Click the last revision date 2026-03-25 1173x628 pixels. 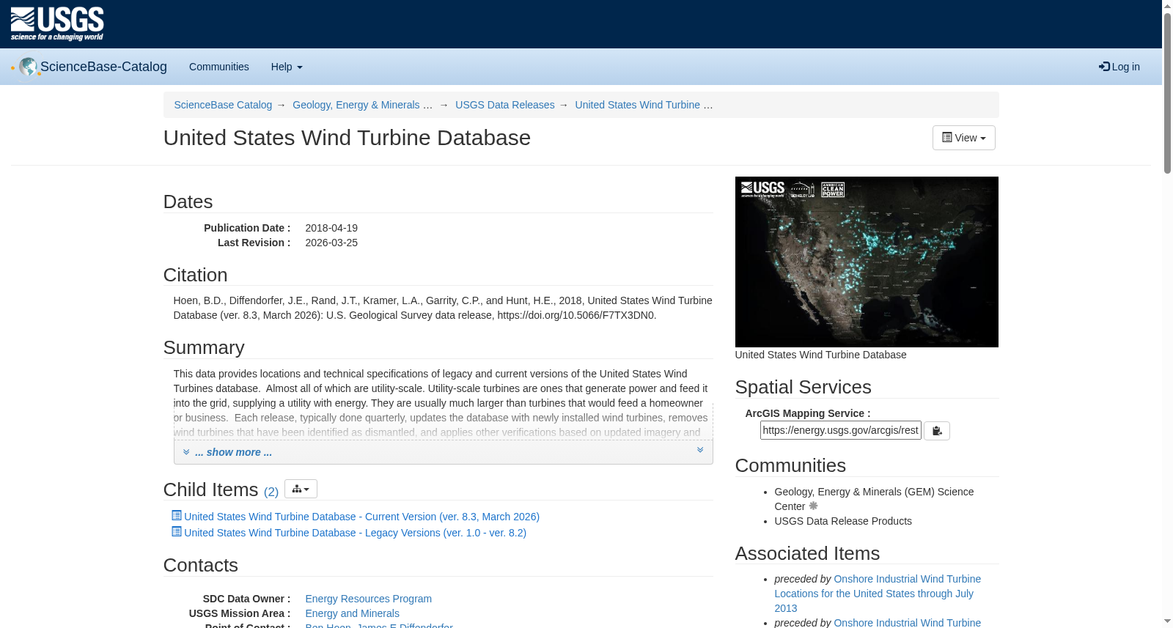[x=331, y=243]
